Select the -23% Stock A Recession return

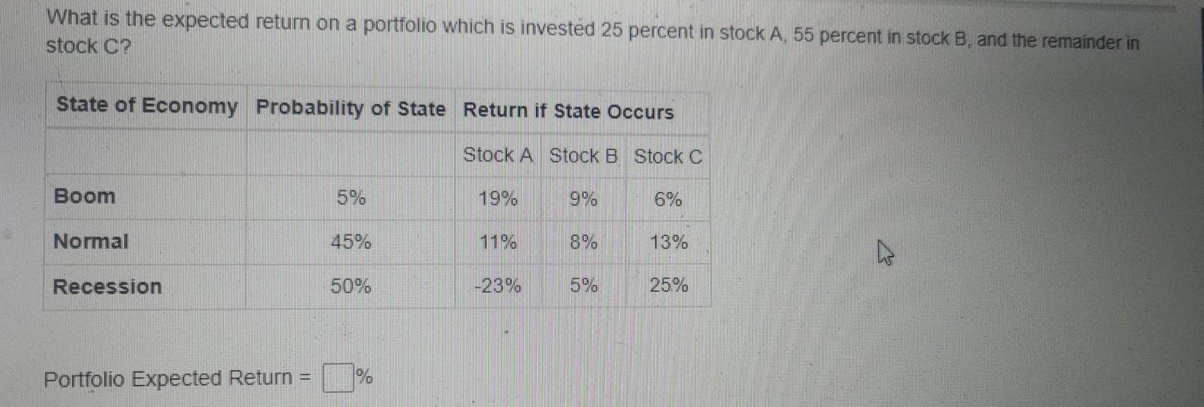(498, 284)
